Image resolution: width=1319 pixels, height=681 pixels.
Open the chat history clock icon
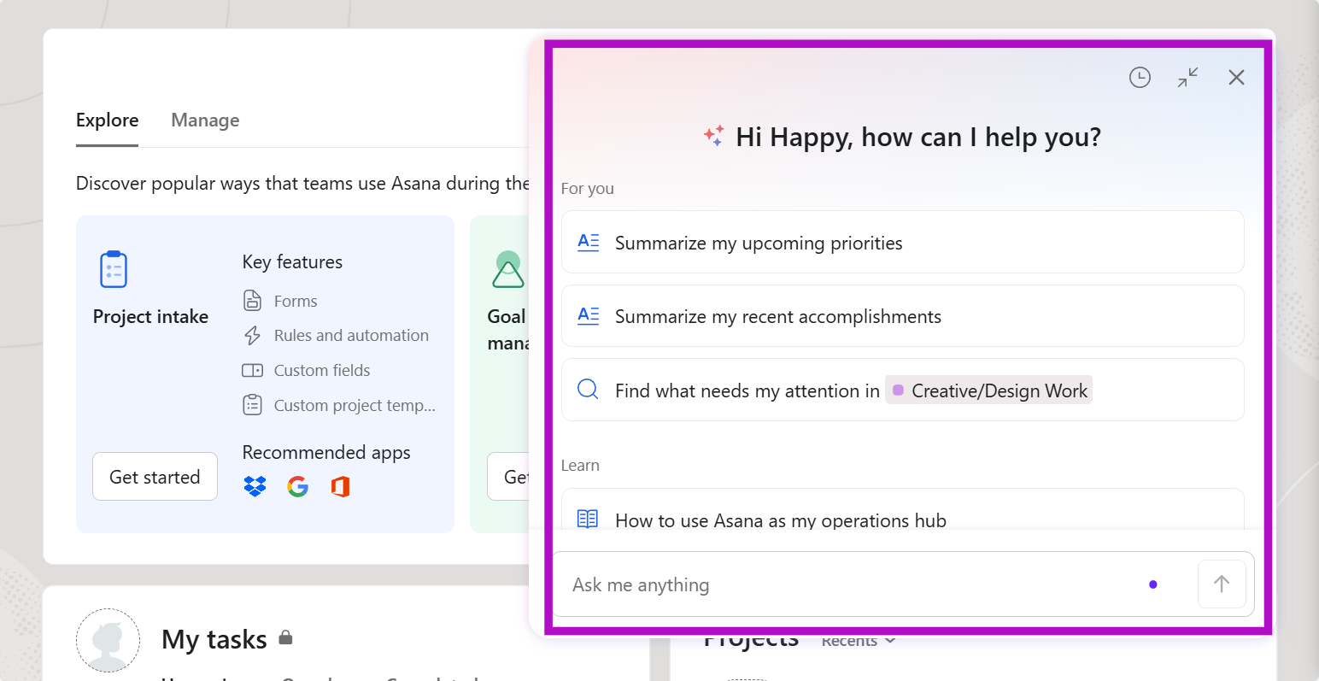coord(1140,78)
